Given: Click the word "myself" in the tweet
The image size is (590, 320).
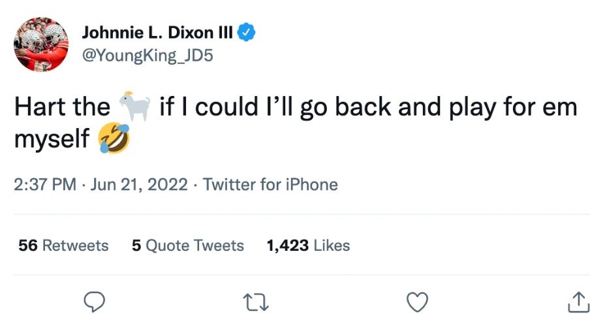Looking at the screenshot, I should (52, 140).
